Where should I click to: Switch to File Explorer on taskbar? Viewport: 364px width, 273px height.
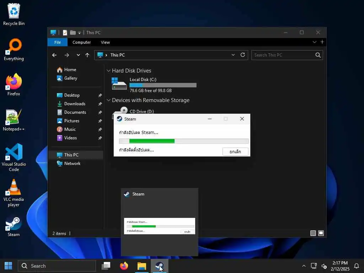[x=141, y=266]
